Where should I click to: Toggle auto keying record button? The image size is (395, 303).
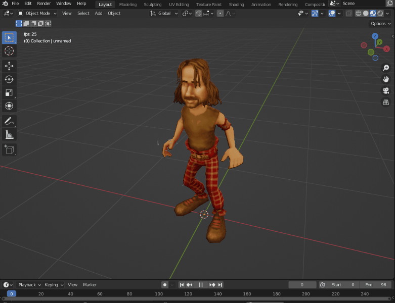165,285
